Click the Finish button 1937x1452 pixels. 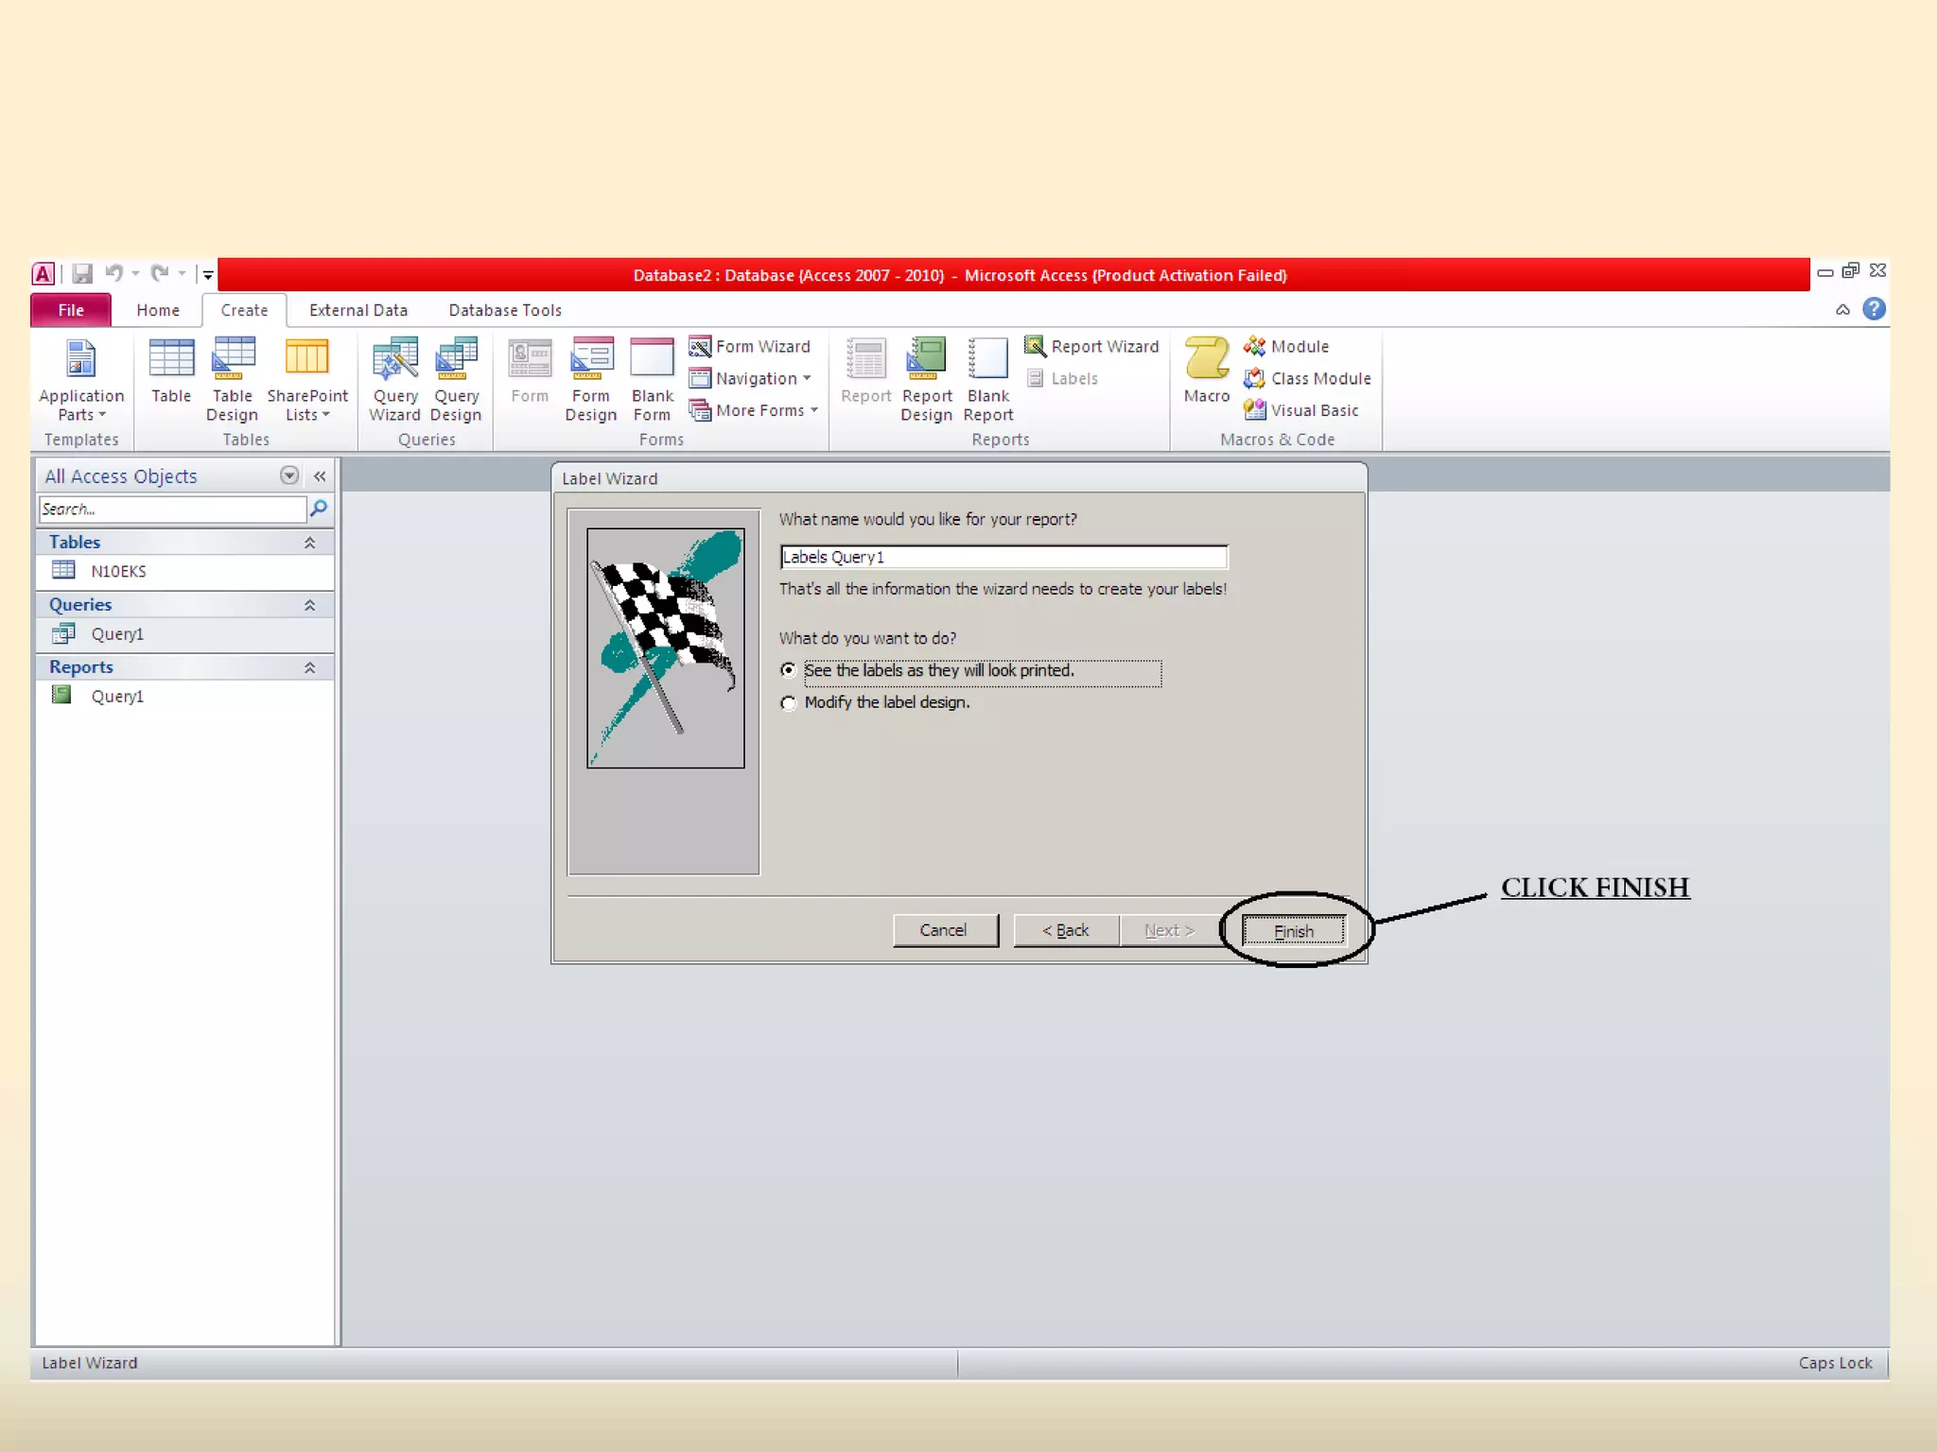pyautogui.click(x=1293, y=931)
